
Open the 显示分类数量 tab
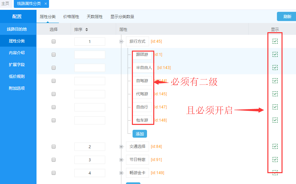pyautogui.click(x=122, y=17)
